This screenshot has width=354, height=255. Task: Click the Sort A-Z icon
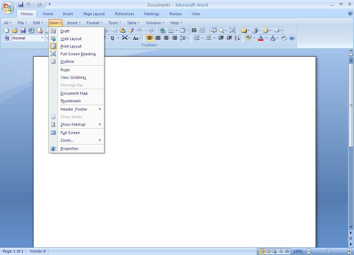(x=237, y=38)
